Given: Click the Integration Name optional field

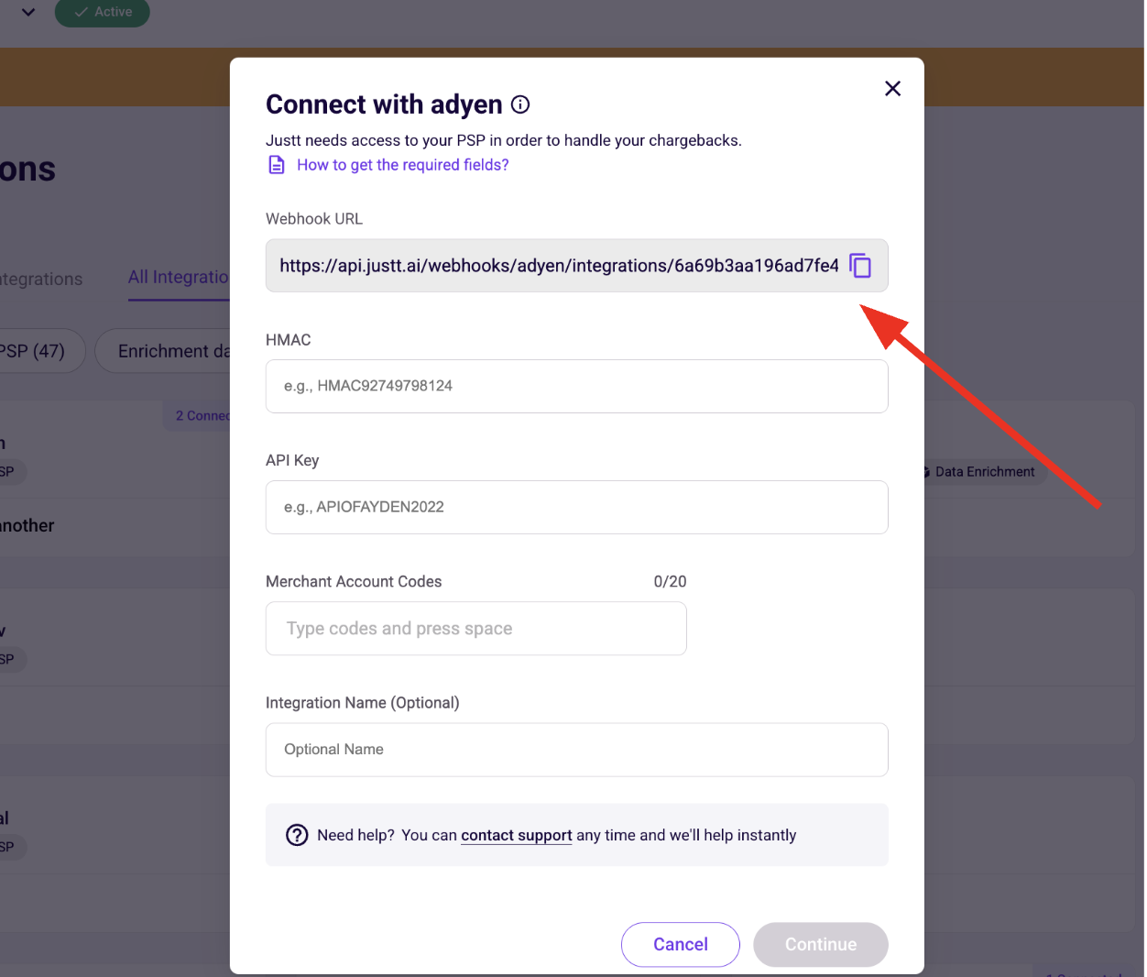Looking at the screenshot, I should point(577,750).
